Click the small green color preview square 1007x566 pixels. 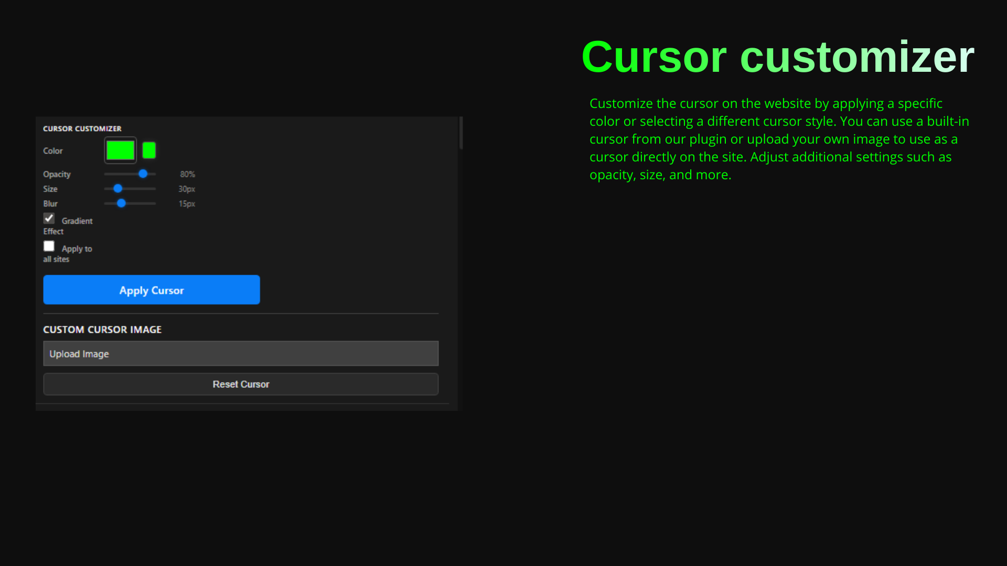coord(149,150)
